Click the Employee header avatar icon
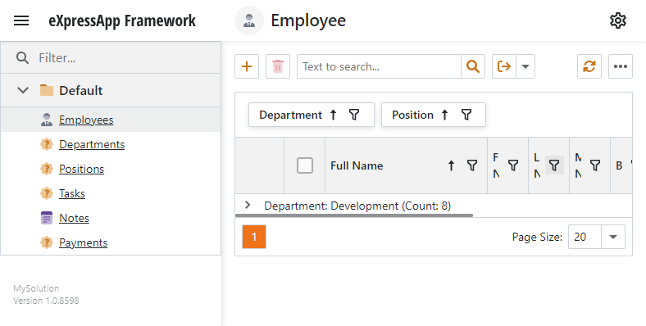Viewport: 646px width, 326px height. (249, 20)
